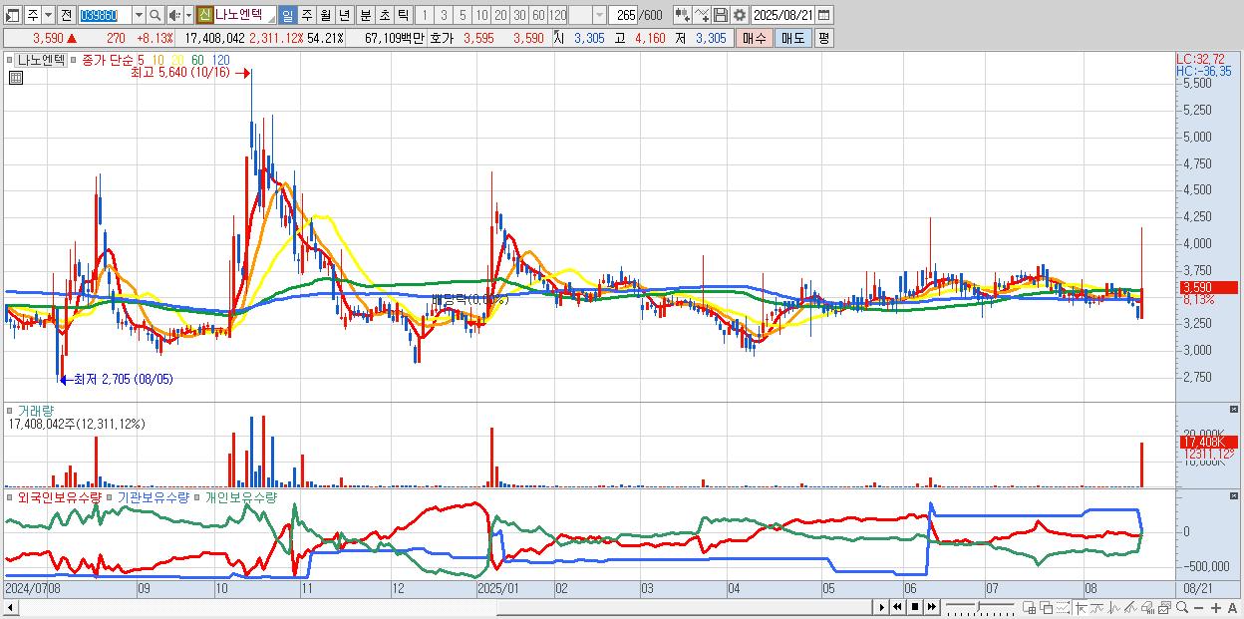Click the 나노엔텍 legend label on the chart
Image resolution: width=1244 pixels, height=619 pixels.
41,60
